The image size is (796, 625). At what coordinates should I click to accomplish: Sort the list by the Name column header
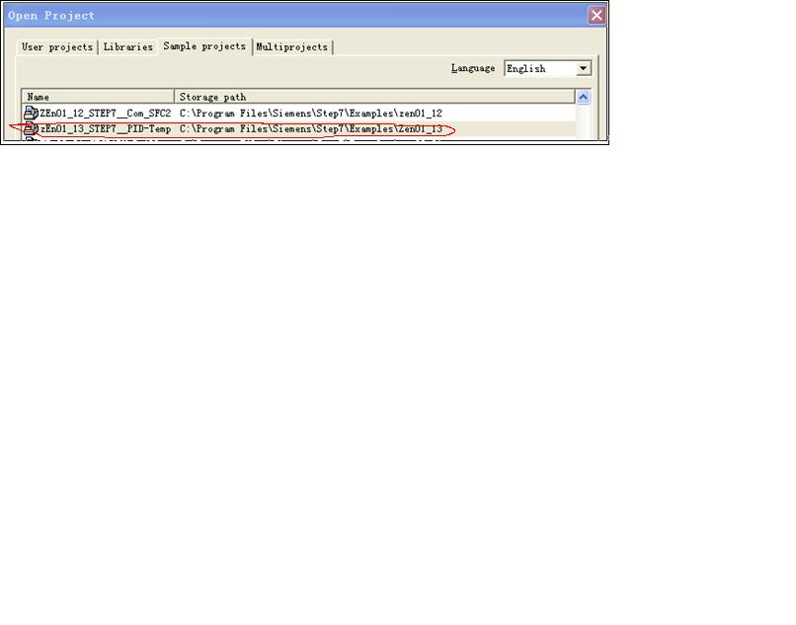click(x=98, y=97)
